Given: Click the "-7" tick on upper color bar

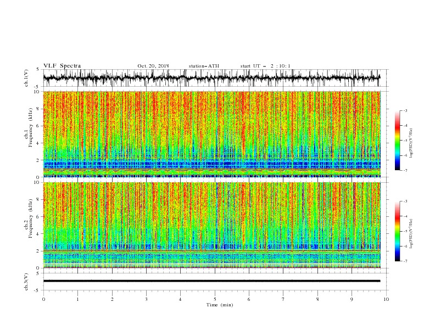Looking at the screenshot, I should click(405, 170).
